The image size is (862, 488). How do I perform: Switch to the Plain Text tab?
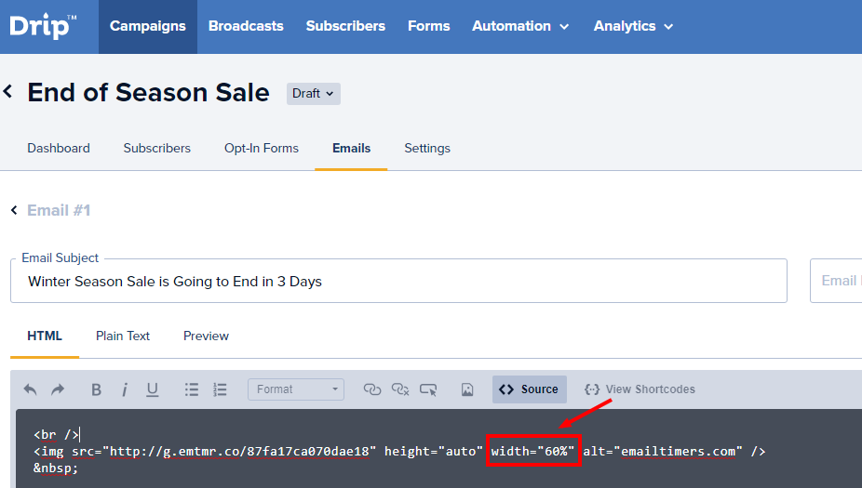tap(123, 336)
